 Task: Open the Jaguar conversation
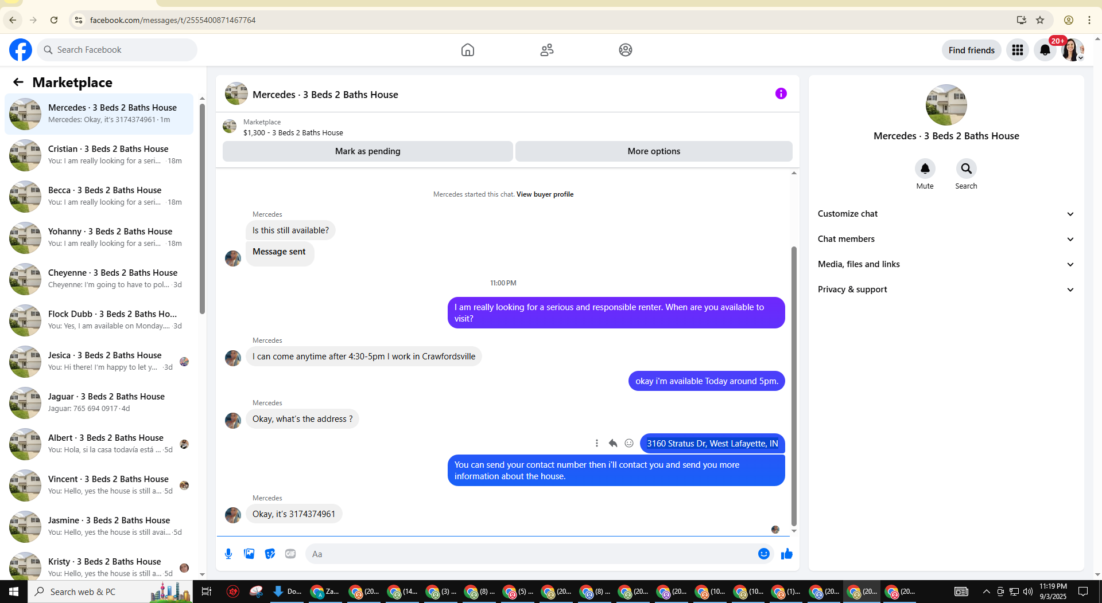coord(99,403)
